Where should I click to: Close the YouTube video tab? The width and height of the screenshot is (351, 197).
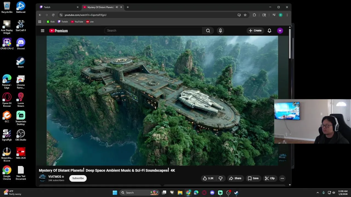point(121,7)
